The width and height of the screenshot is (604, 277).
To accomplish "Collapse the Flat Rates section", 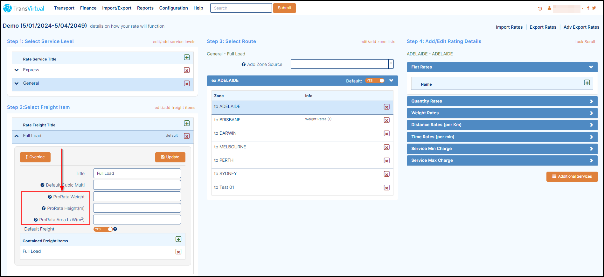I will (x=591, y=67).
